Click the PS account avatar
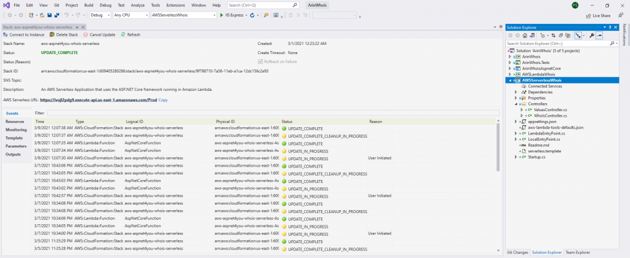Screen dimensions: 630x258 pyautogui.click(x=575, y=6)
